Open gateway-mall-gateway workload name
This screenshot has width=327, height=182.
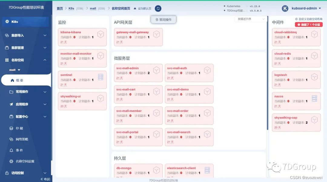(132, 32)
